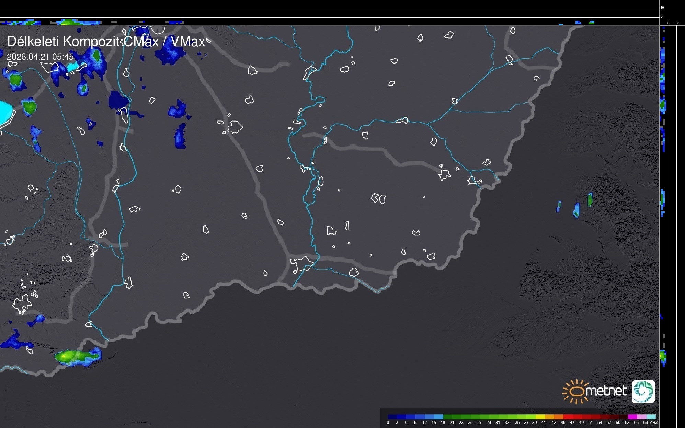Click the 10 km label on top profile axis
The image size is (685, 428).
coord(662,7)
